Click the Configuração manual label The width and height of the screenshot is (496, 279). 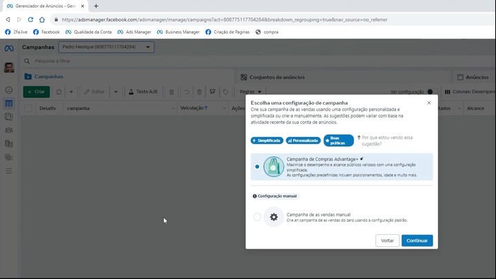[275, 196]
